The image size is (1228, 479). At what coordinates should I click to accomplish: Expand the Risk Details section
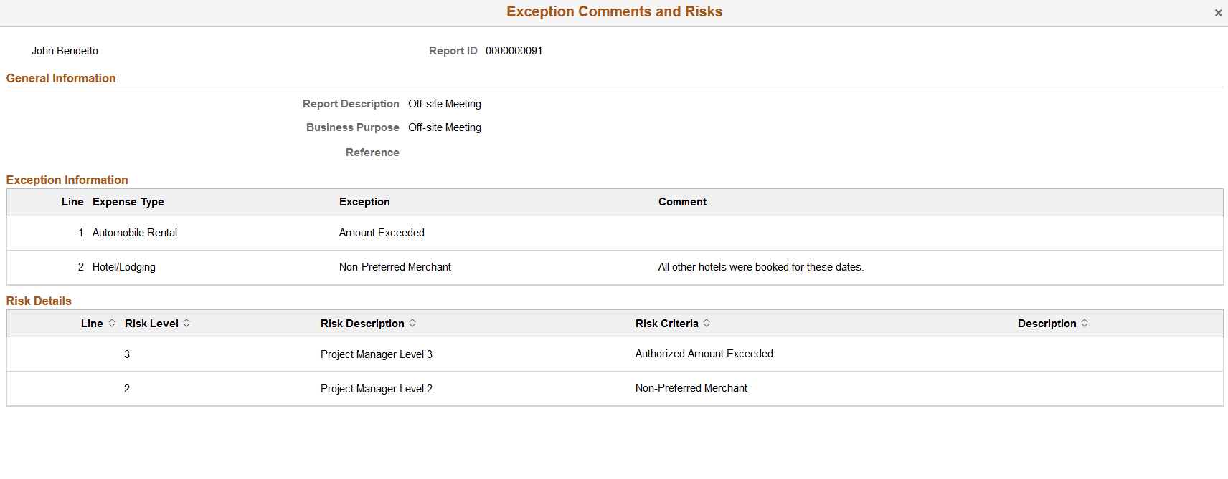(39, 301)
